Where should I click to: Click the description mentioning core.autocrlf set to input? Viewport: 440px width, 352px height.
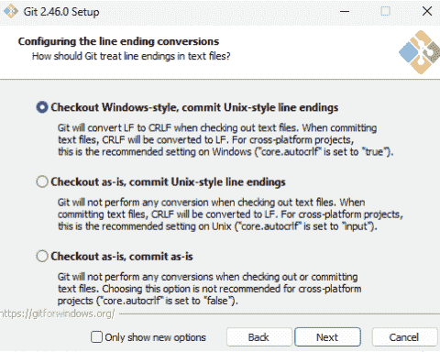(x=230, y=214)
